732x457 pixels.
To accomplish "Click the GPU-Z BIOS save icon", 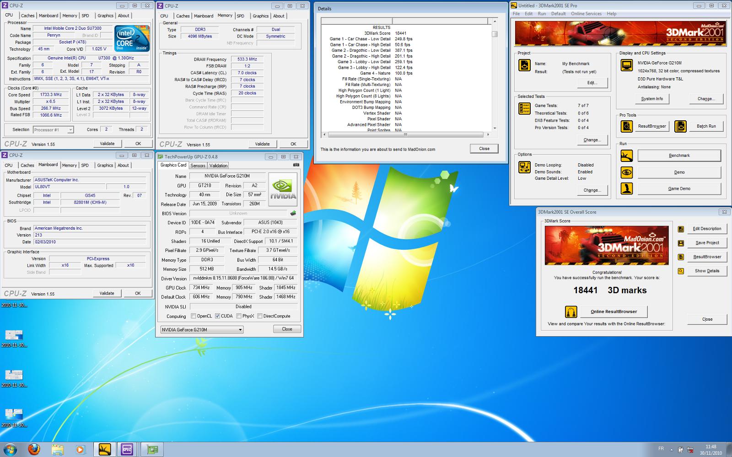I will pos(293,213).
